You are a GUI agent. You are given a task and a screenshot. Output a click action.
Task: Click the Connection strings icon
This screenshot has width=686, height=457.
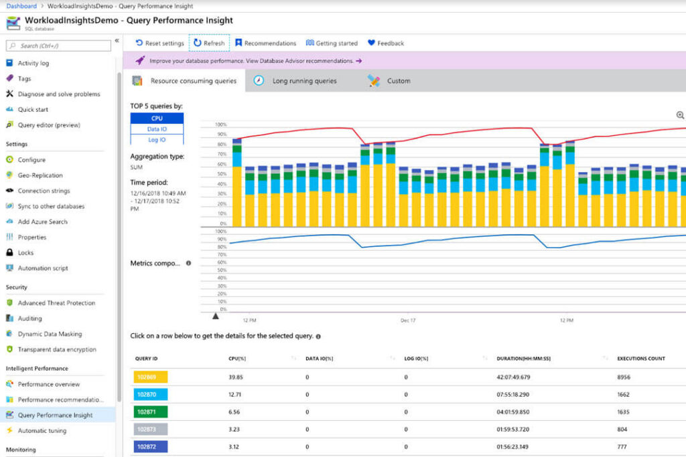coord(9,191)
